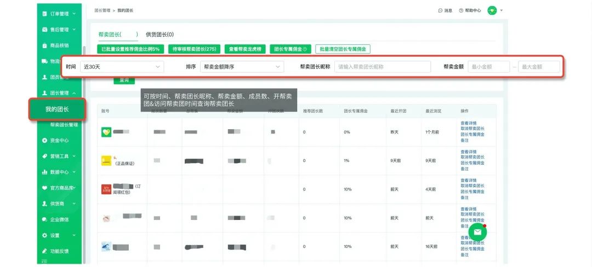Click the 待审核帮卖团长(275) button
The height and width of the screenshot is (267, 592).
194,49
